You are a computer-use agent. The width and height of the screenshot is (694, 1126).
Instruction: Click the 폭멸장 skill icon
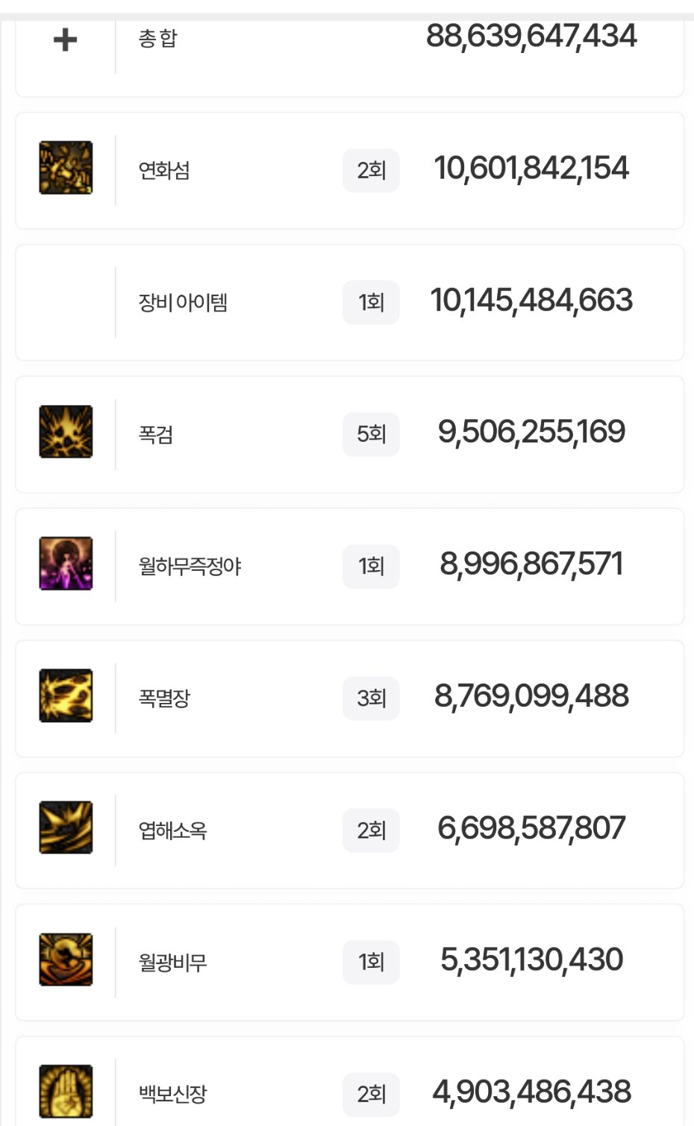66,696
